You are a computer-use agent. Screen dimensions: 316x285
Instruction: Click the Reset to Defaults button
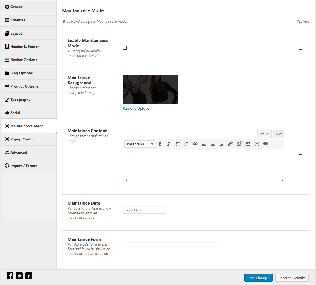[292, 278]
